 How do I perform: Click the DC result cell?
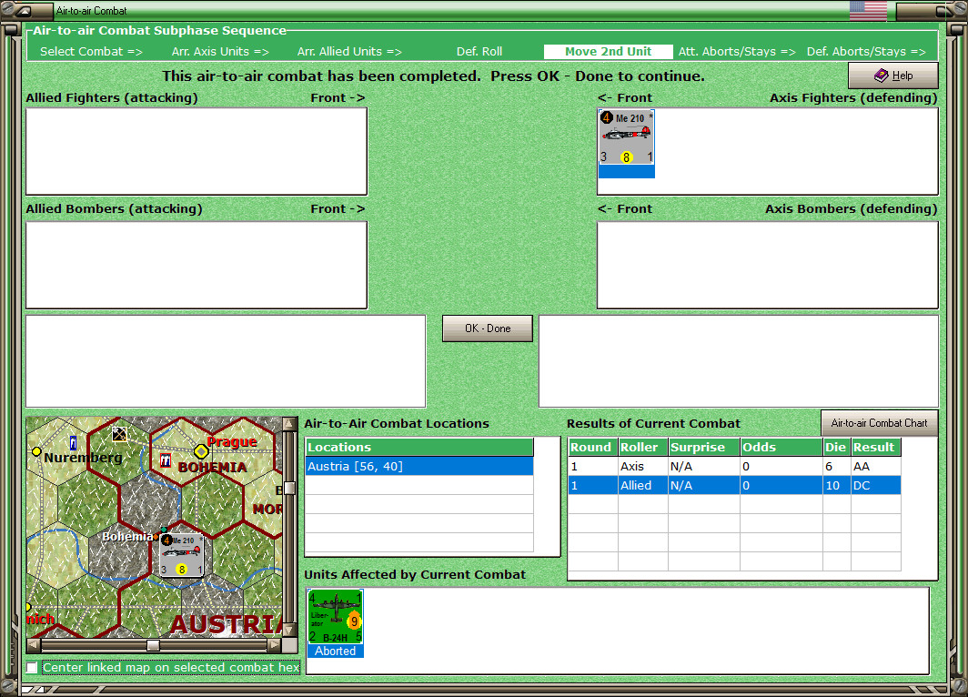coord(875,485)
